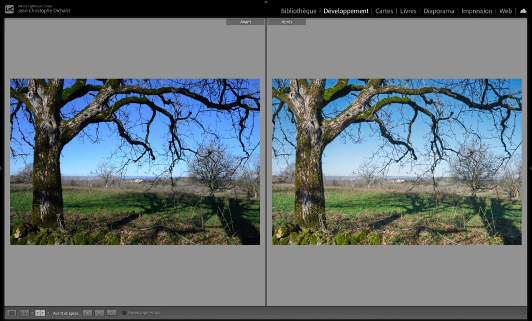Swap Before and After settings icon

(111, 312)
